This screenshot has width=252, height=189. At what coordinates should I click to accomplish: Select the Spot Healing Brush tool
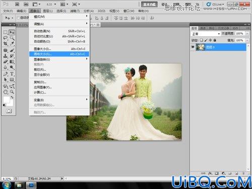tap(6, 50)
